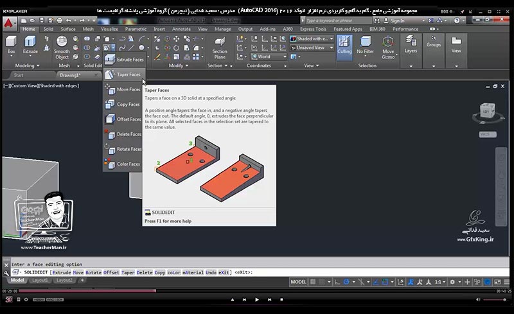Click the viewport label Custom View

pyautogui.click(x=24, y=86)
